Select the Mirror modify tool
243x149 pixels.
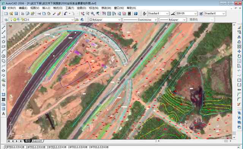239,37
